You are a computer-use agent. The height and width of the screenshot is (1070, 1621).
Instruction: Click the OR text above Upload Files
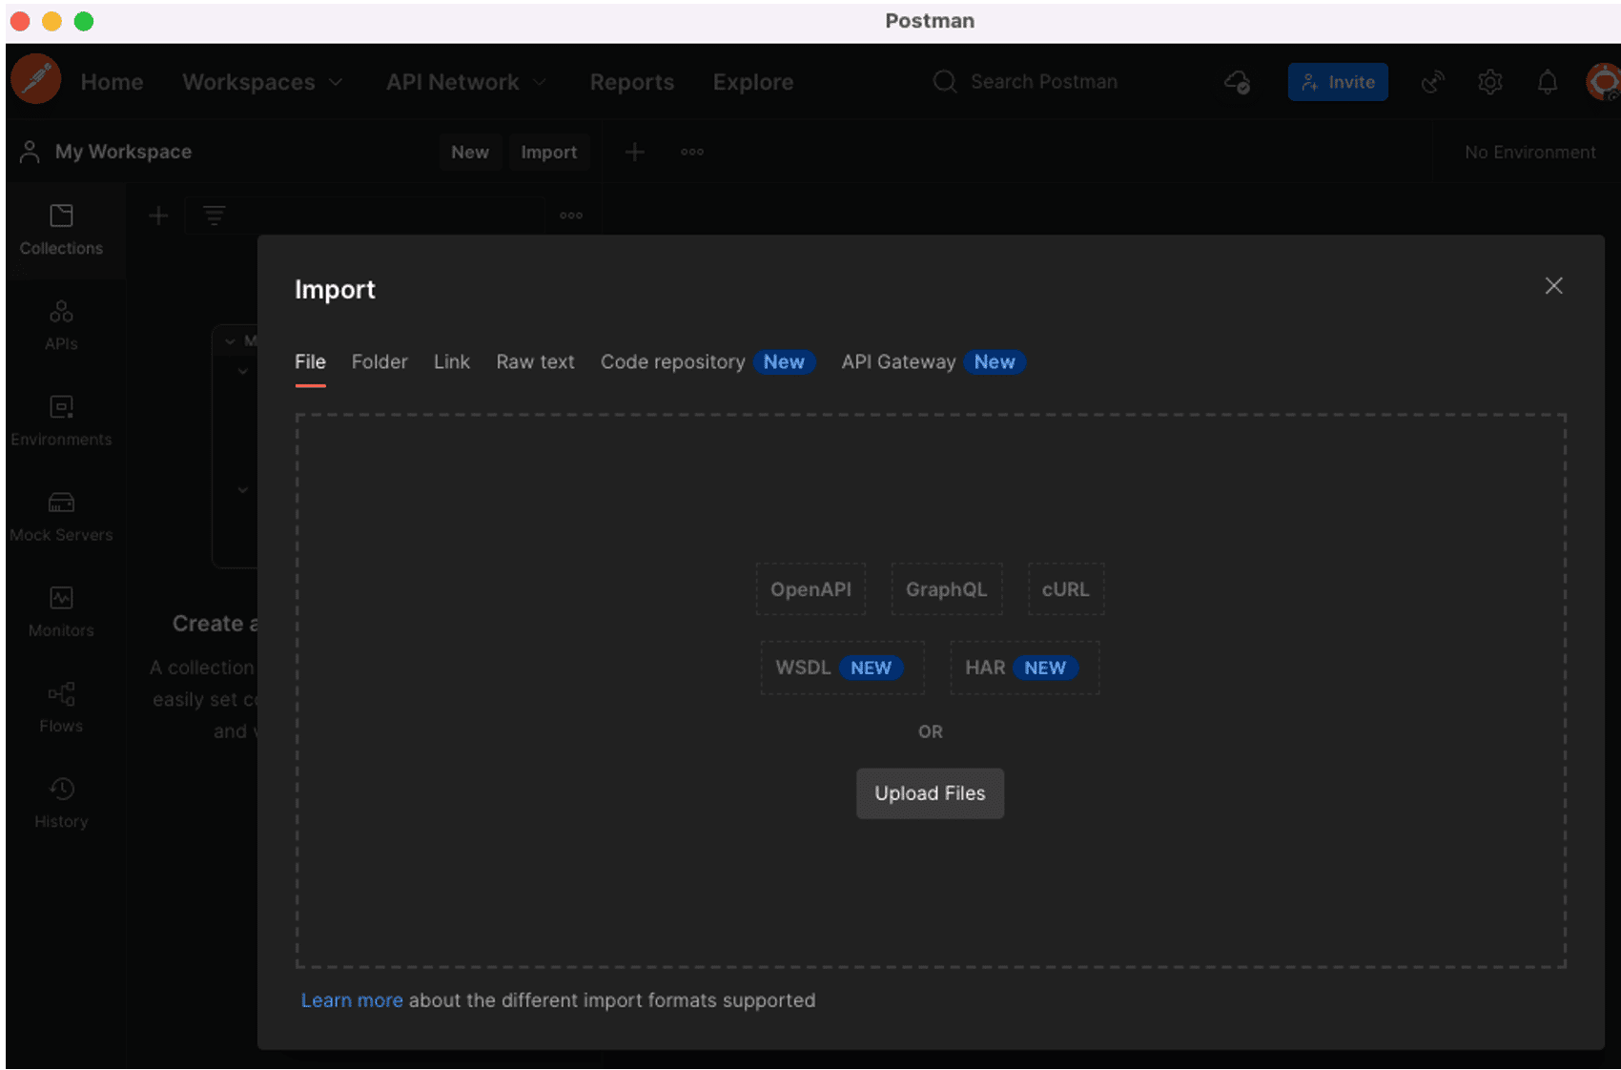[930, 731]
